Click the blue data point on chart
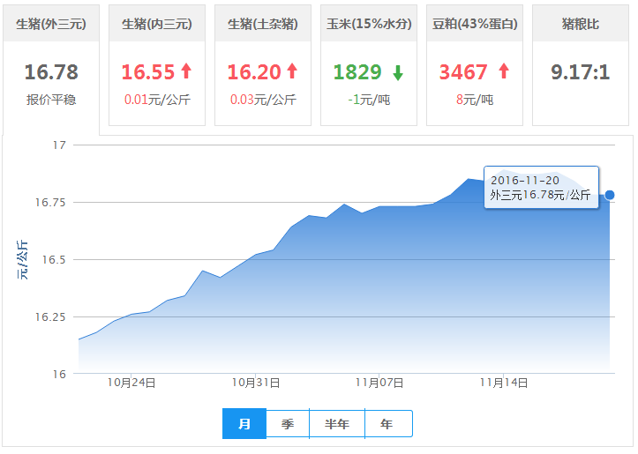The height and width of the screenshot is (454, 638). tap(610, 195)
